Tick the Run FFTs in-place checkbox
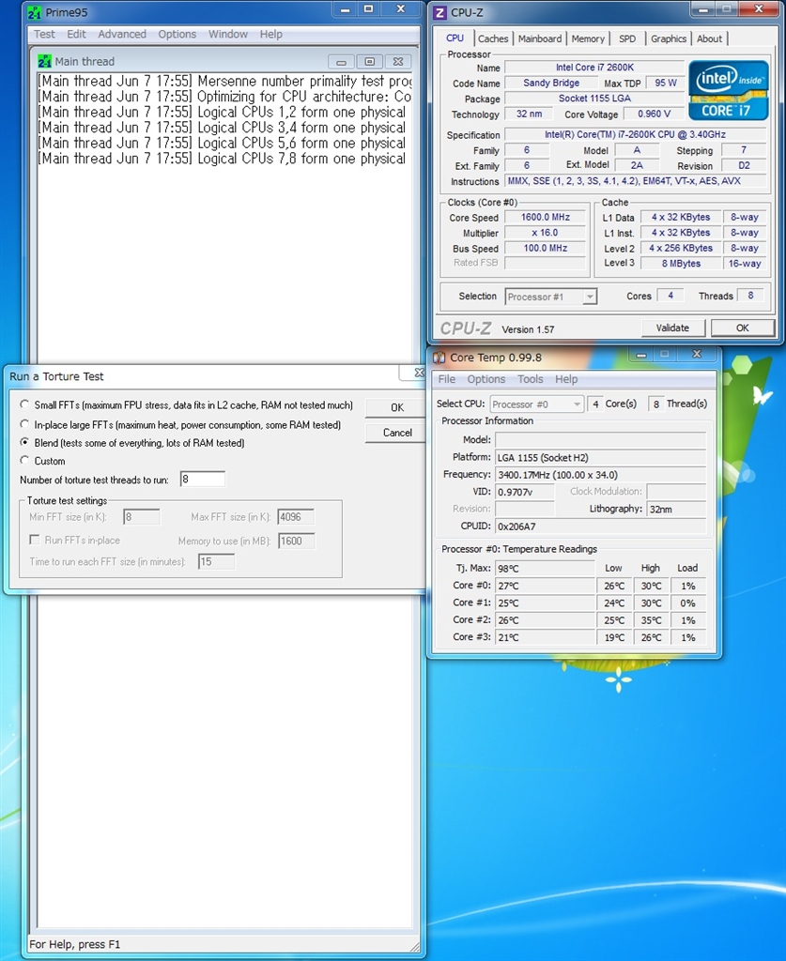 pyautogui.click(x=35, y=541)
